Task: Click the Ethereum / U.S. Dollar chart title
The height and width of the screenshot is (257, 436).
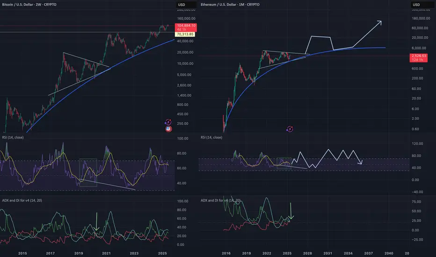Action: coord(230,5)
